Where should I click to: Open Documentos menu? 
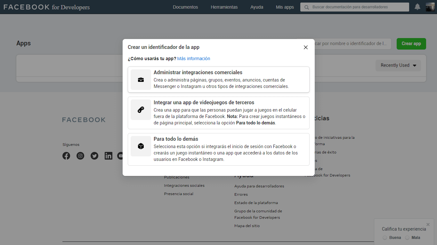pyautogui.click(x=185, y=7)
